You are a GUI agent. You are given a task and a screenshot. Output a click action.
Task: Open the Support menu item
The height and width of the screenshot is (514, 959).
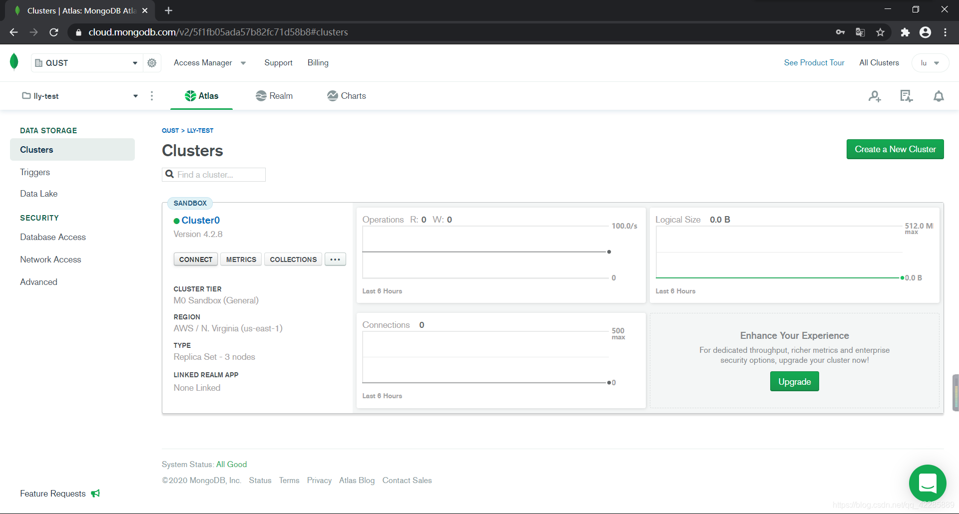(278, 63)
